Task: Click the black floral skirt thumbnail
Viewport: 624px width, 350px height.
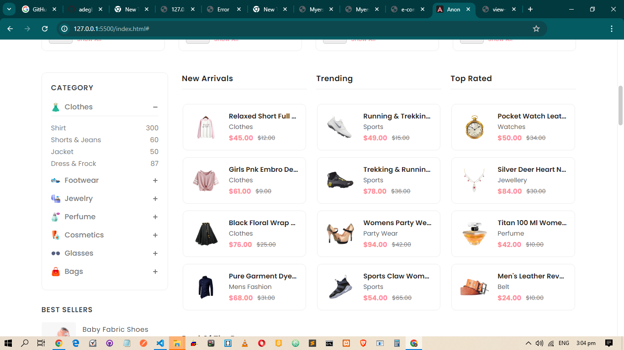Action: point(206,234)
